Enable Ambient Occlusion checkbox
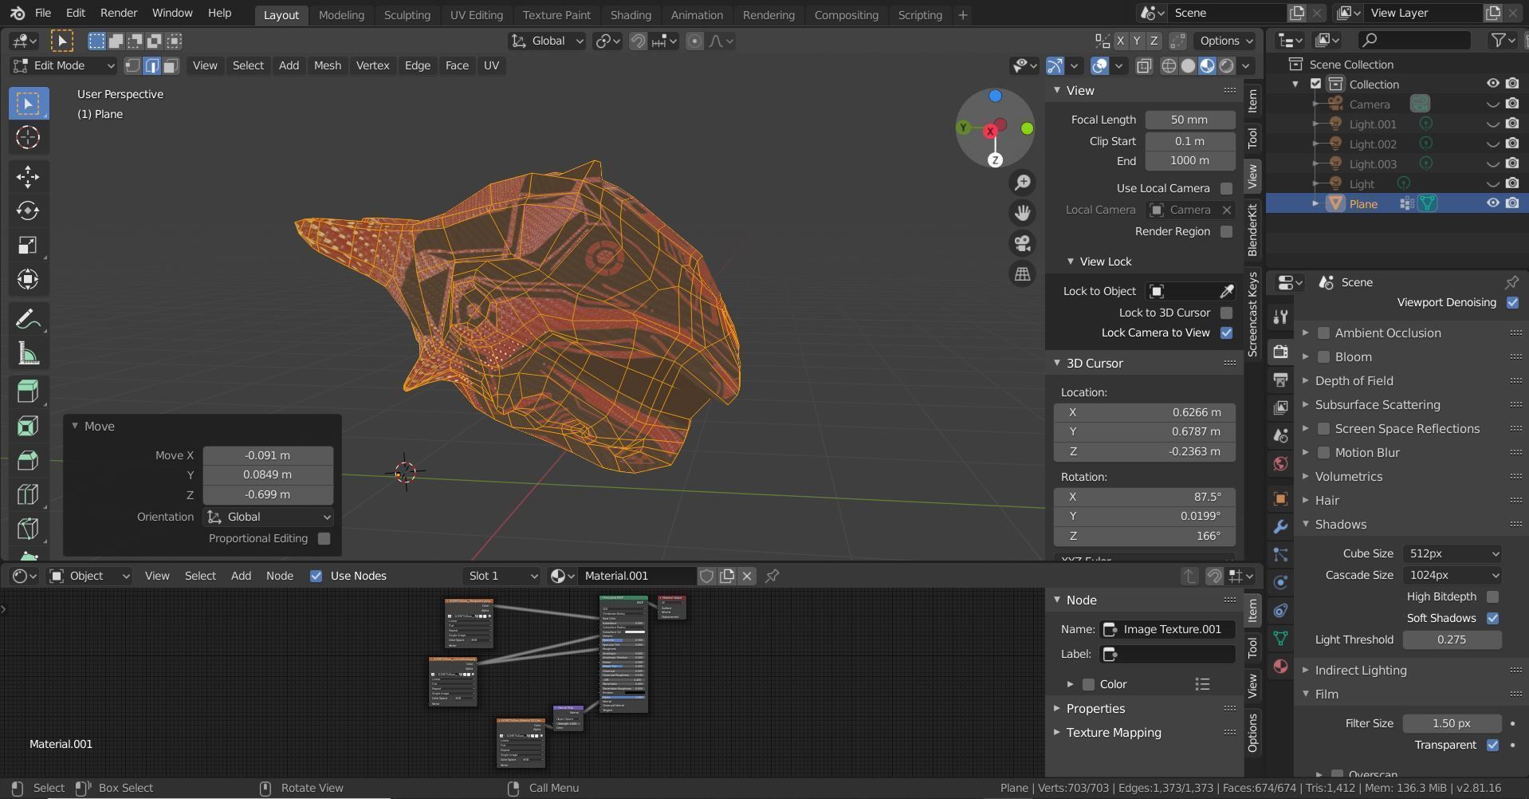Viewport: 1529px width, 799px height. click(x=1323, y=333)
